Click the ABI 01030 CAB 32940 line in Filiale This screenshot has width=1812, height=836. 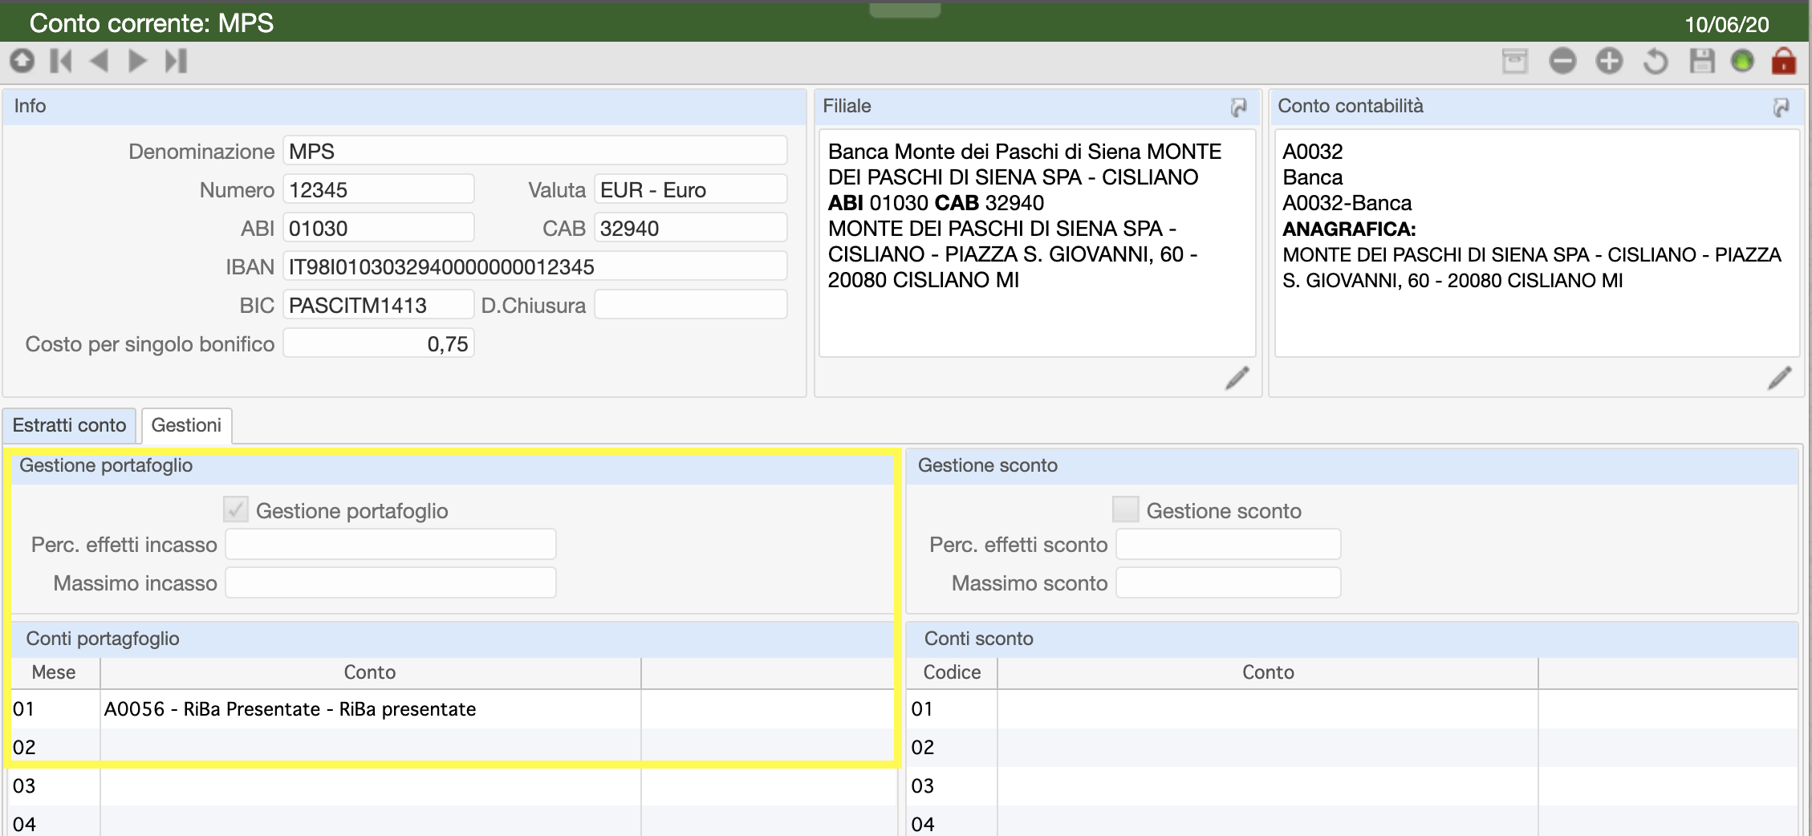[936, 203]
